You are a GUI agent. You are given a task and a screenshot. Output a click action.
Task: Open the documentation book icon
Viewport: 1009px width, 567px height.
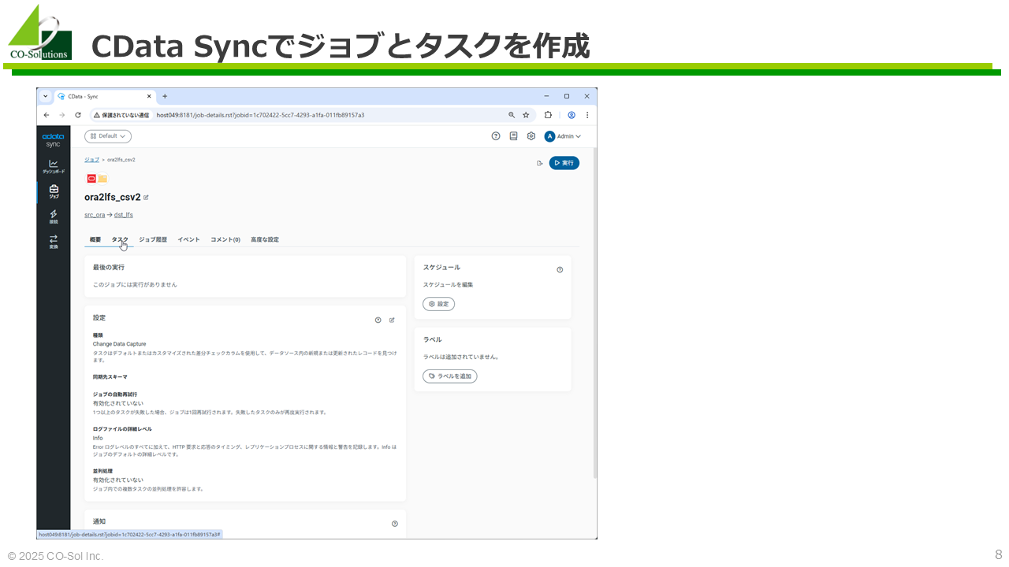tap(513, 136)
